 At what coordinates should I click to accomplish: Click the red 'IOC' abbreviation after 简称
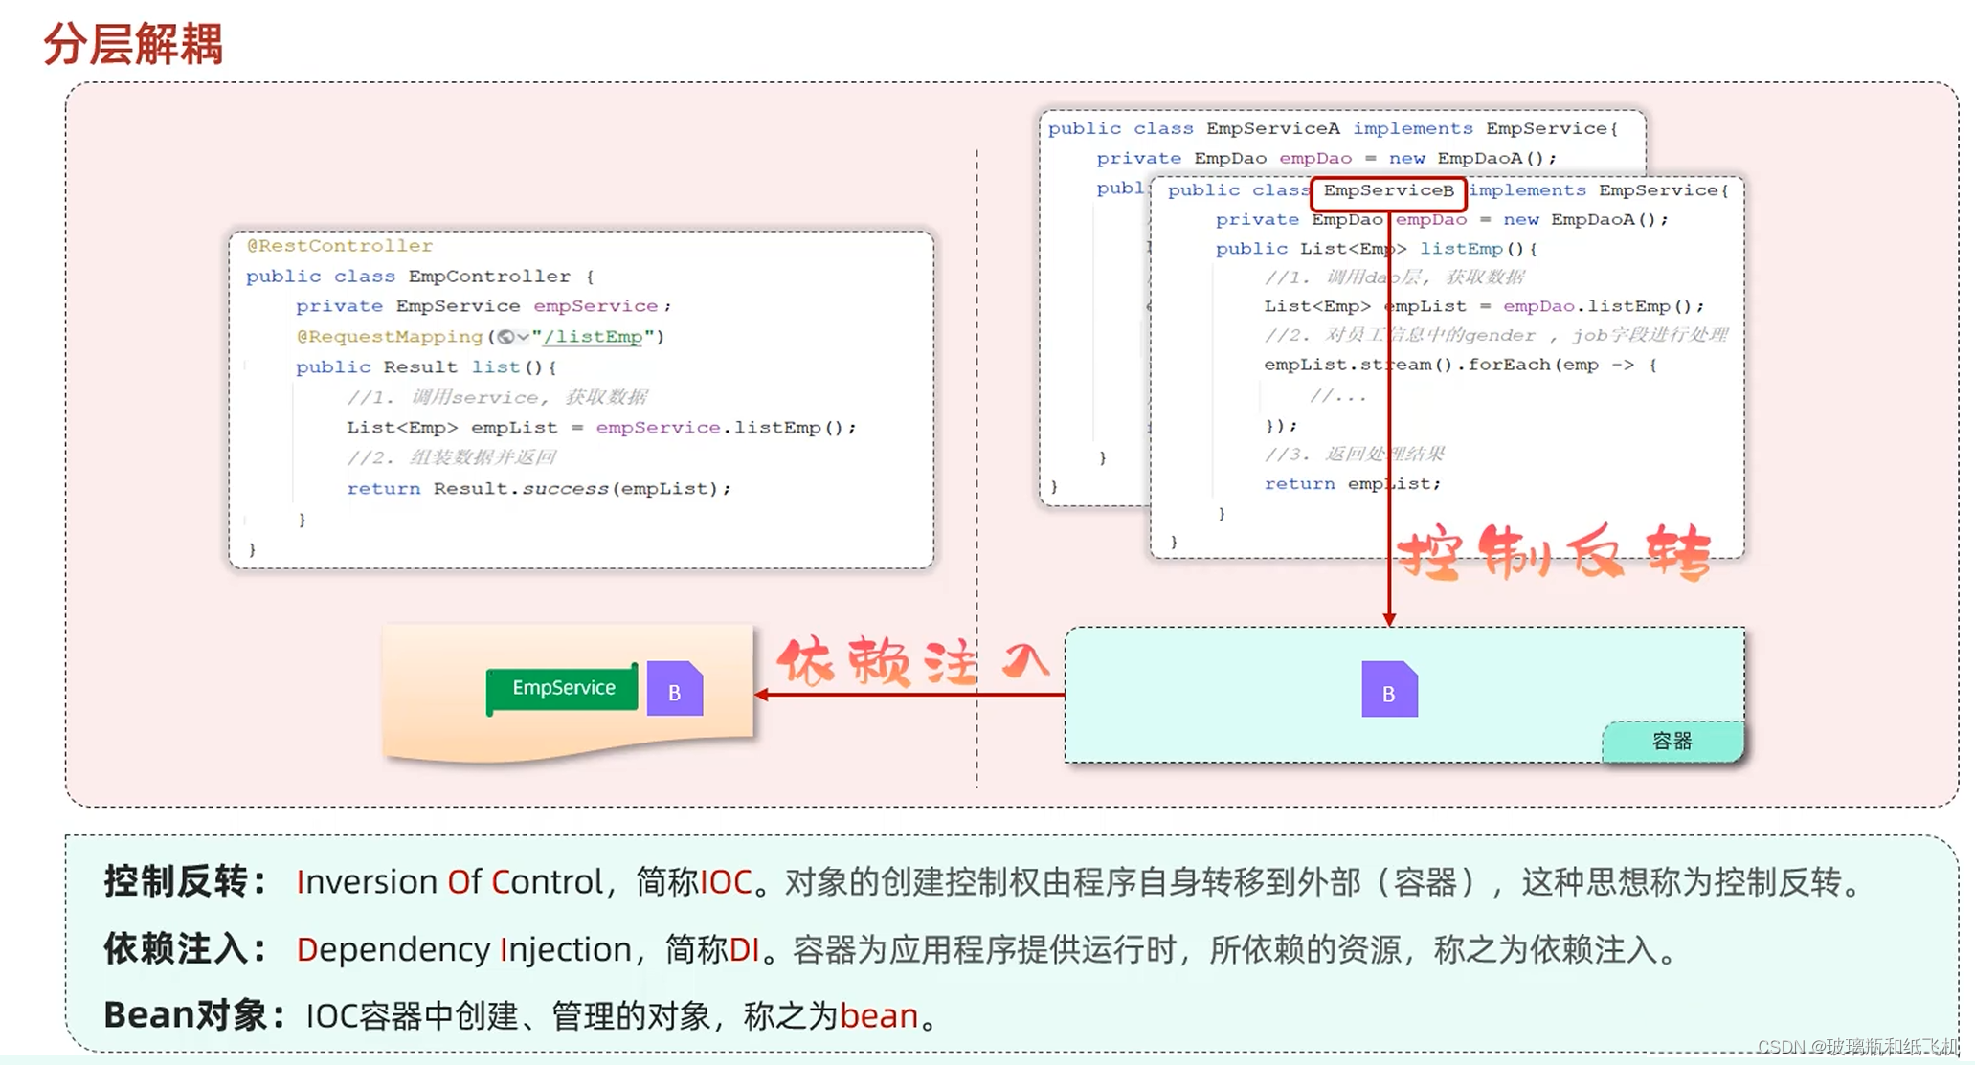726,881
